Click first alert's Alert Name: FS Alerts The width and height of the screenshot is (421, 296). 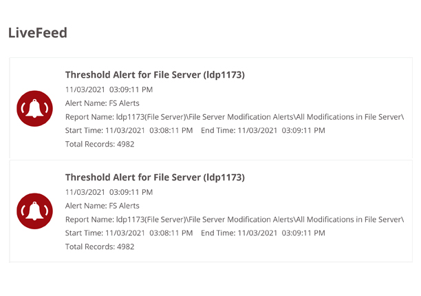coord(102,103)
